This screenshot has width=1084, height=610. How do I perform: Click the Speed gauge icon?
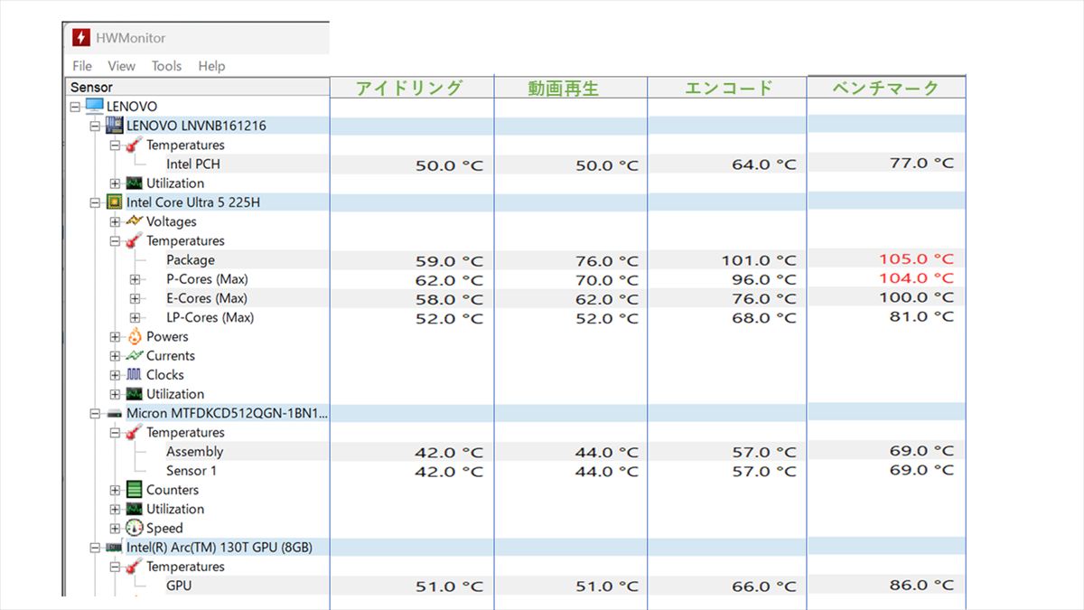[134, 528]
